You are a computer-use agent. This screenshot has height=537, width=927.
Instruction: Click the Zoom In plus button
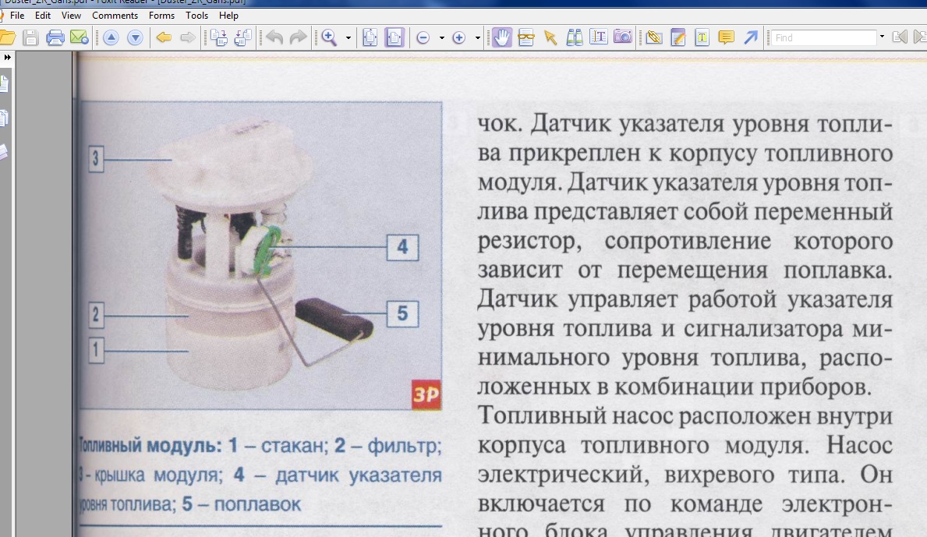458,38
